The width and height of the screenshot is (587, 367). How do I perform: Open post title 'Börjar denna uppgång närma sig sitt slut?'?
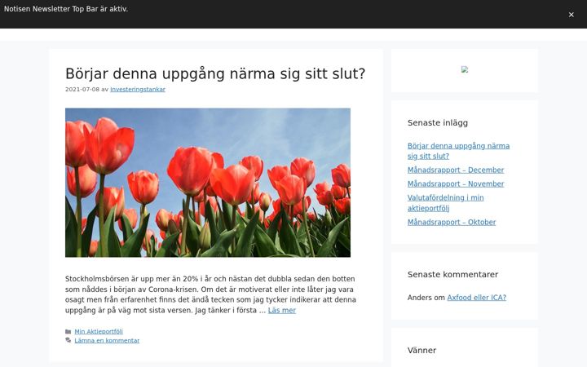[x=215, y=73]
